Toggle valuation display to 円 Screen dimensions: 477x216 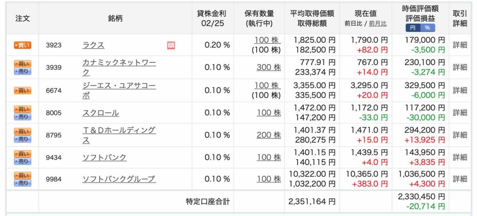[x=413, y=27]
